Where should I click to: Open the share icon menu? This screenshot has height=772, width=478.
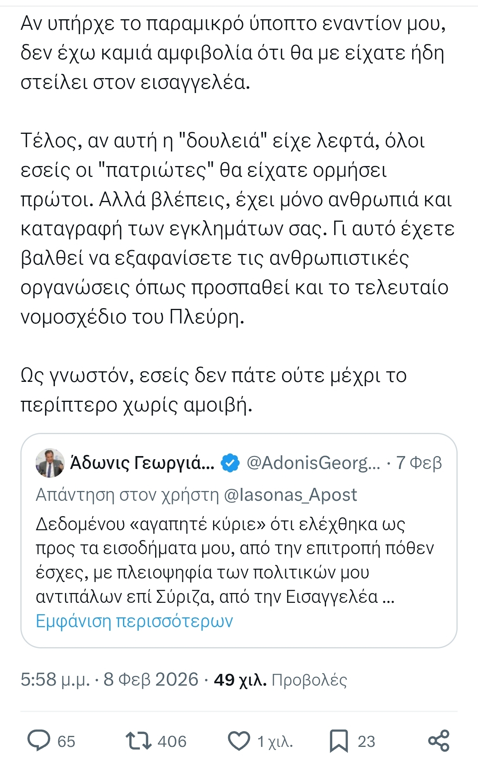(438, 741)
